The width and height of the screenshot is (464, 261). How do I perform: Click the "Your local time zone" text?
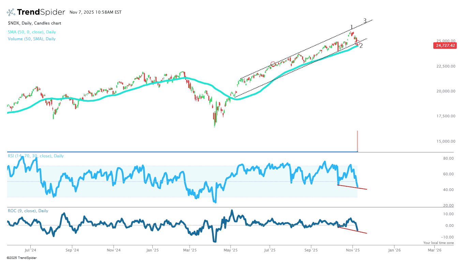pos(438,243)
